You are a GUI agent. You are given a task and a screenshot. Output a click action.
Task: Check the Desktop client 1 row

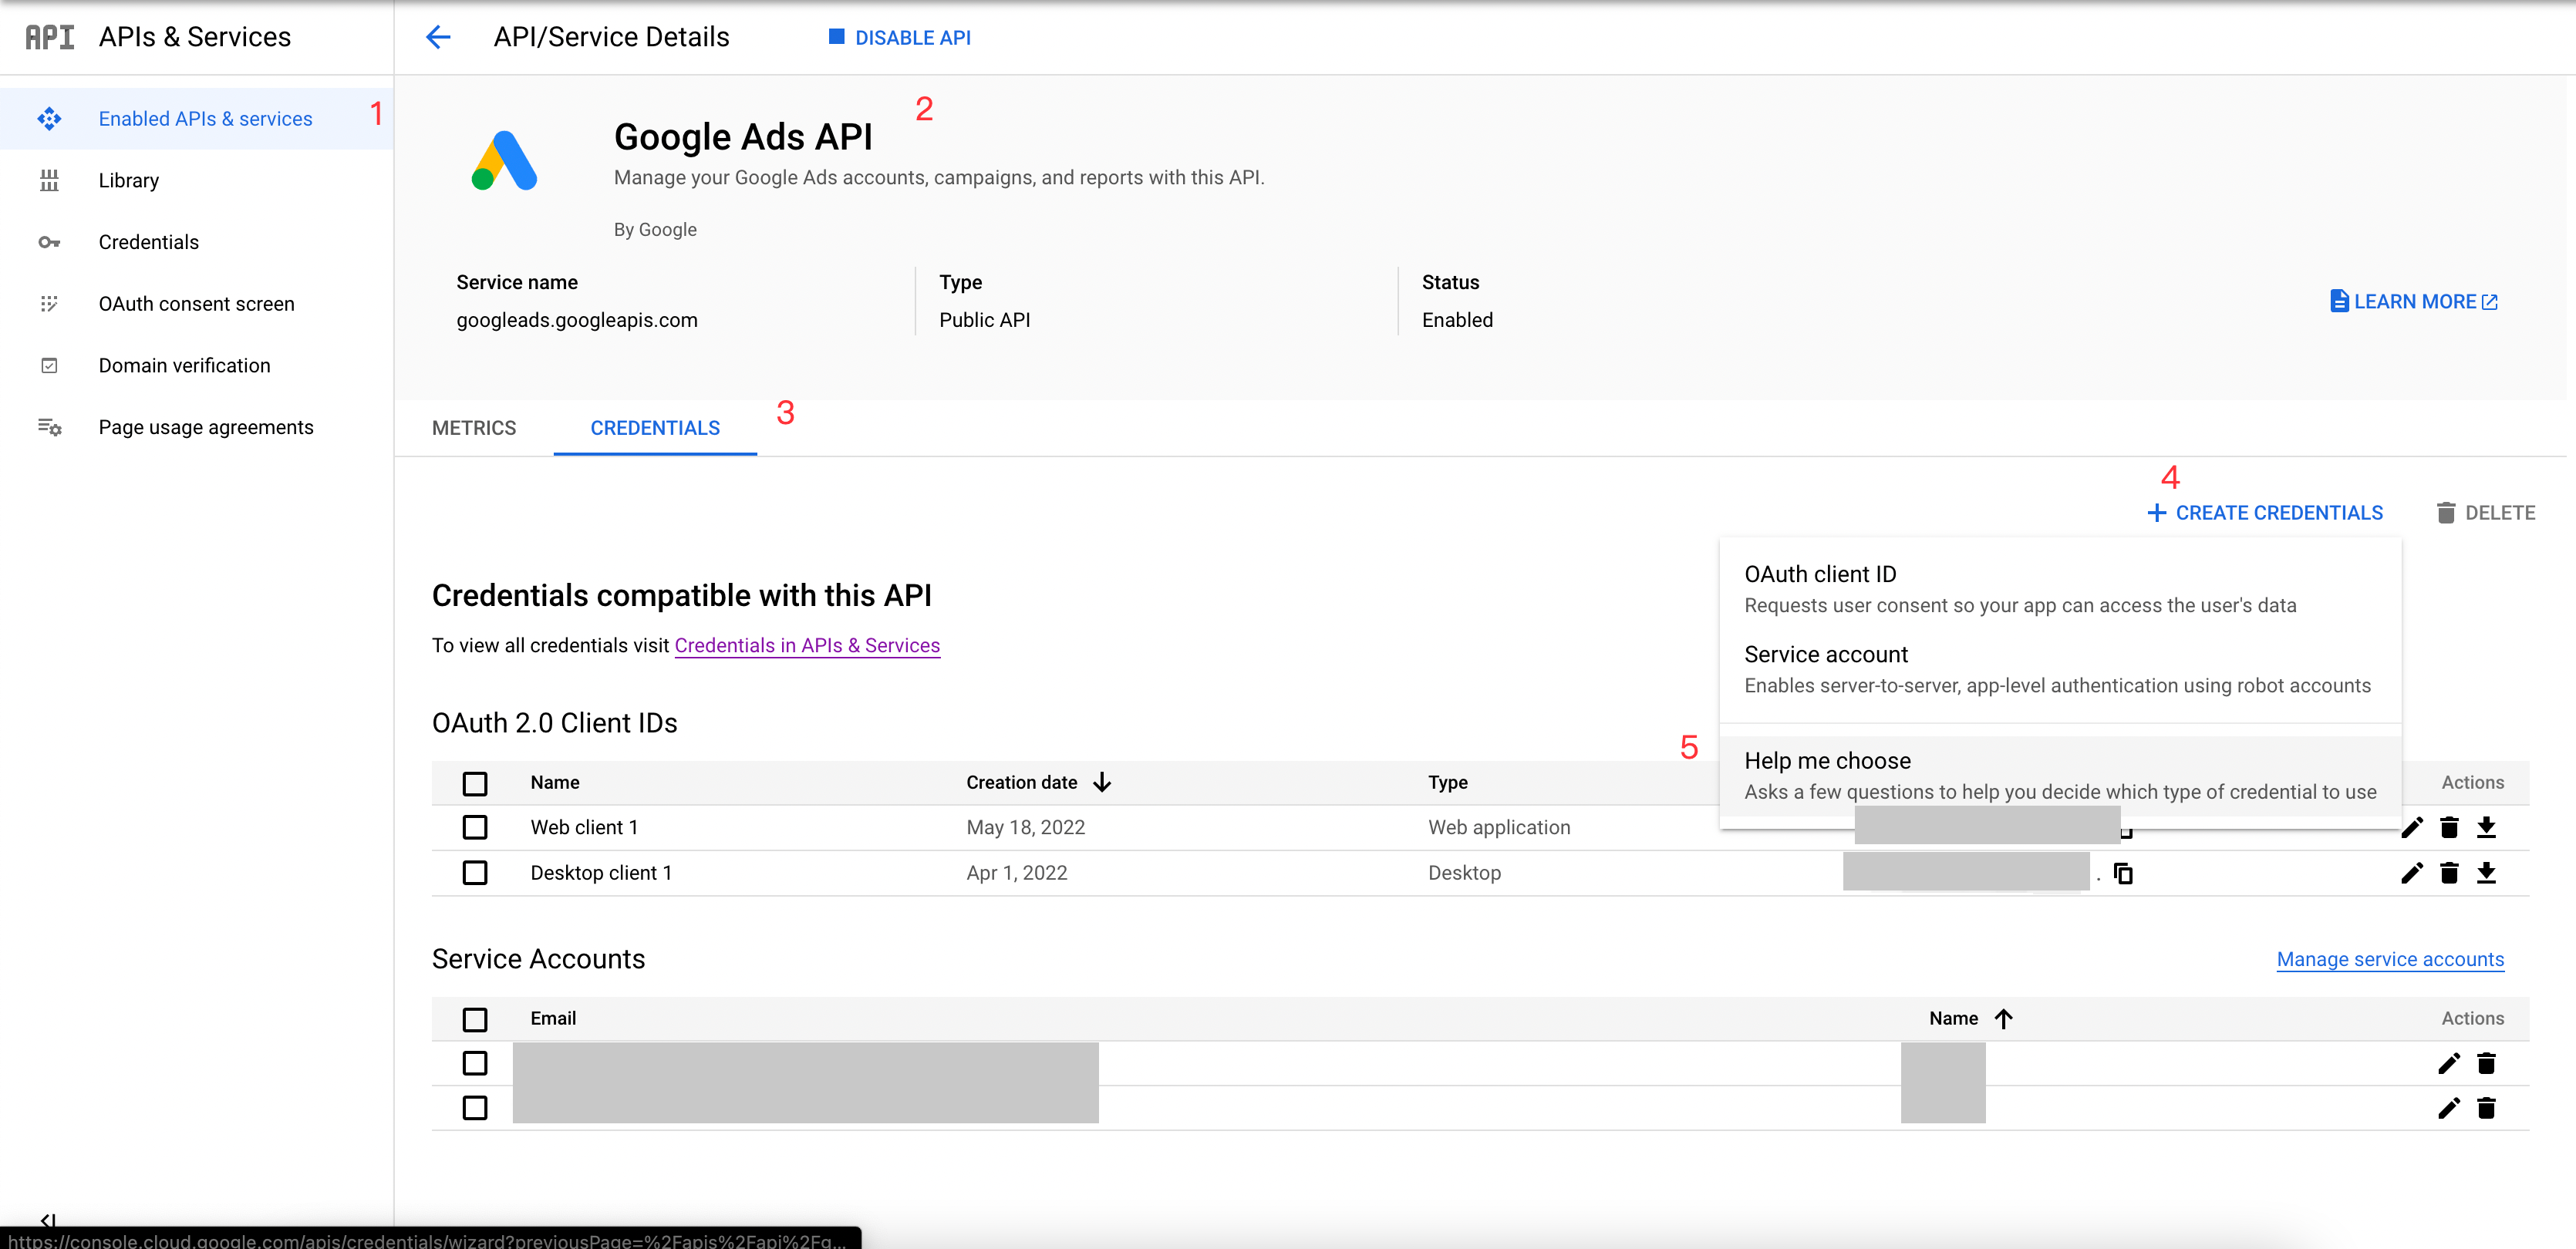[x=475, y=873]
